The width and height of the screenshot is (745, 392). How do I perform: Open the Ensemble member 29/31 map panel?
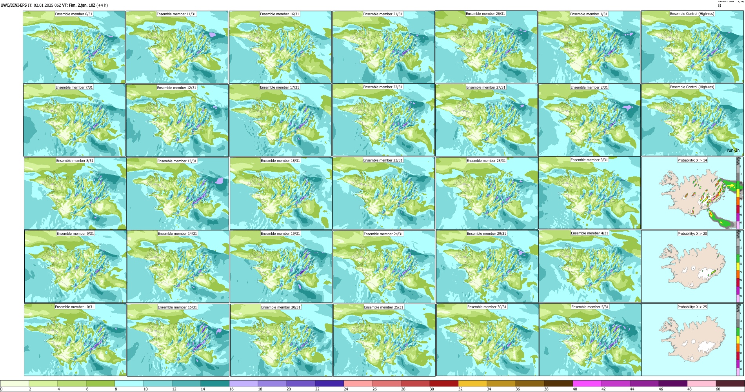[x=487, y=267]
